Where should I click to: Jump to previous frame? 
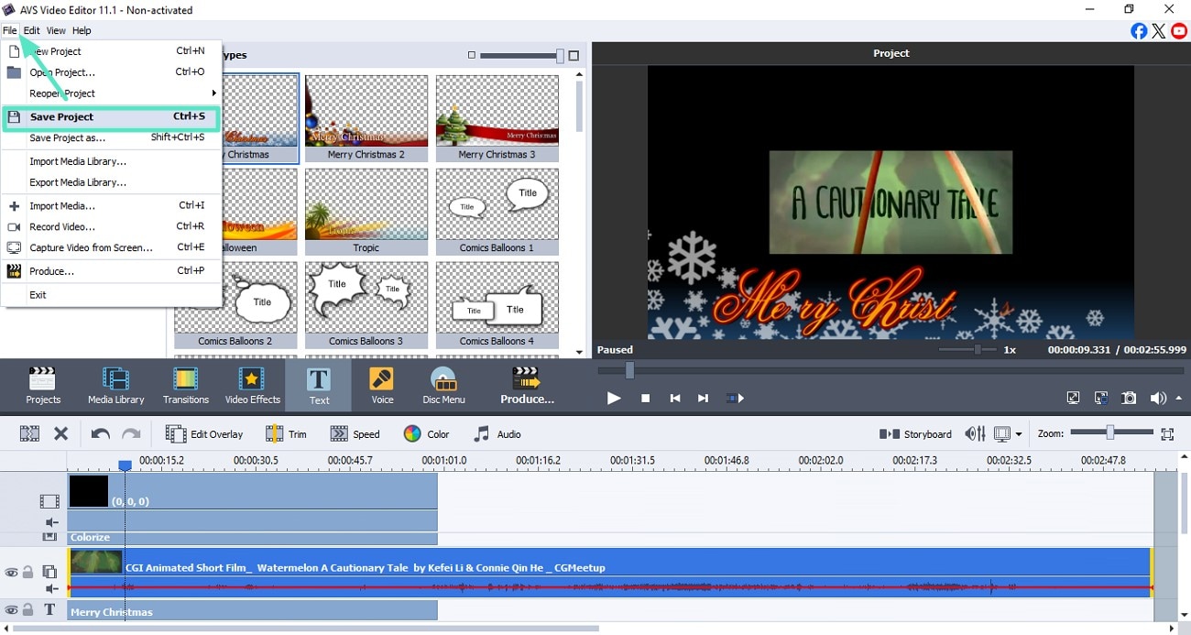pyautogui.click(x=675, y=399)
